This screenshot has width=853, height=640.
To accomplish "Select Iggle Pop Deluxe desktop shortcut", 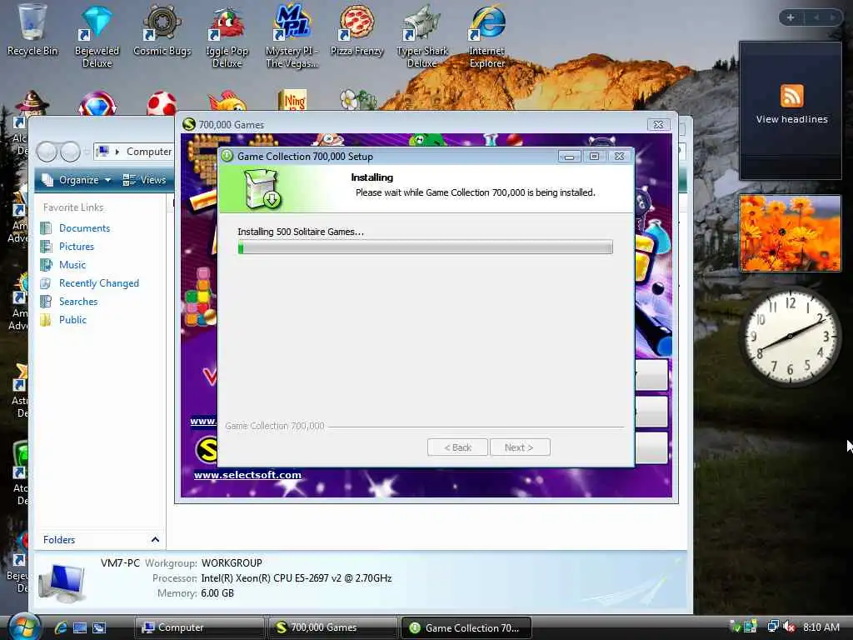I will (x=227, y=35).
